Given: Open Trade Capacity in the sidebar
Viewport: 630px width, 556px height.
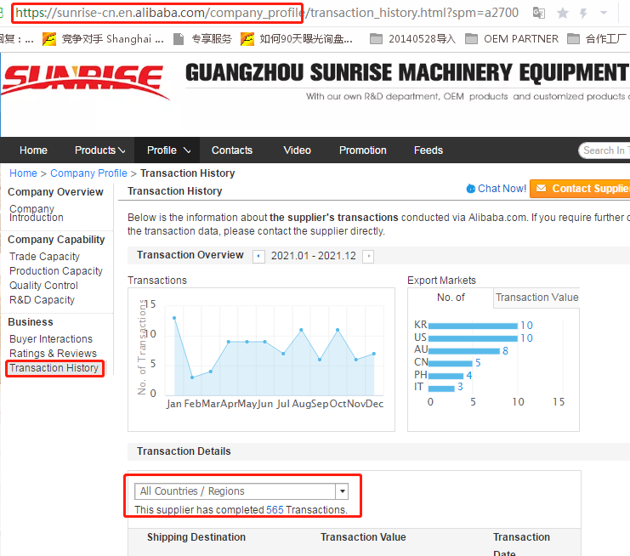Looking at the screenshot, I should pyautogui.click(x=44, y=256).
